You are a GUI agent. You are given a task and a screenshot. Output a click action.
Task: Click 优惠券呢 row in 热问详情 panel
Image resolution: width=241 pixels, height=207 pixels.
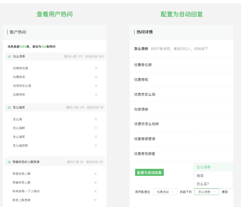[181, 80]
